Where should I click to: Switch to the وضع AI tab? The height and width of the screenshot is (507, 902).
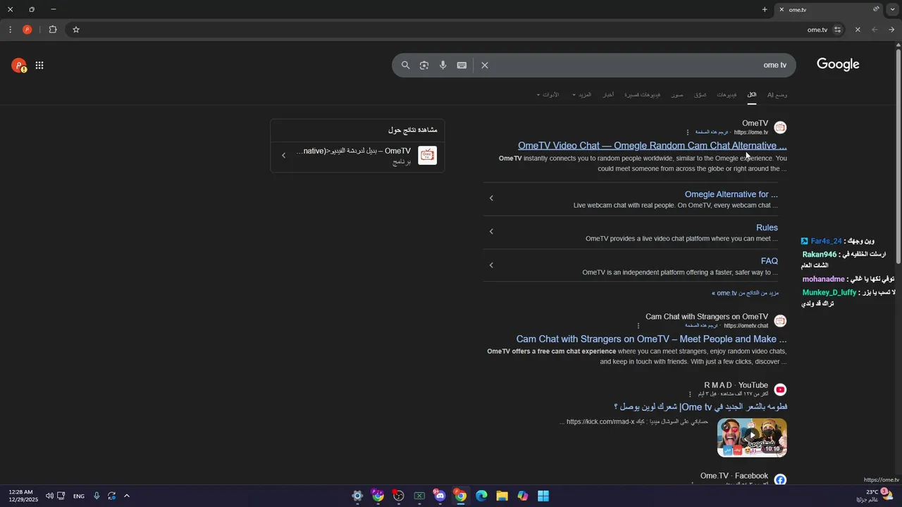pos(777,94)
